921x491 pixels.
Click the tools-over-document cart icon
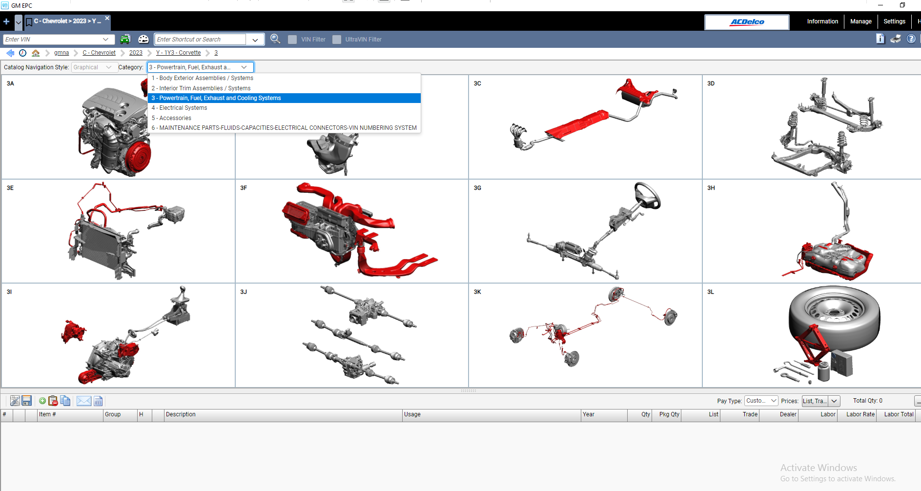15,401
